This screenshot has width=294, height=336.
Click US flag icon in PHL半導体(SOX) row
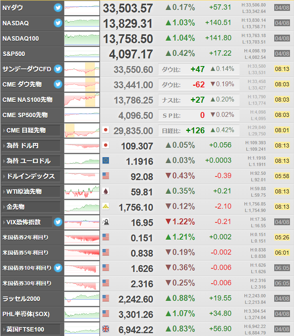tap(106, 313)
